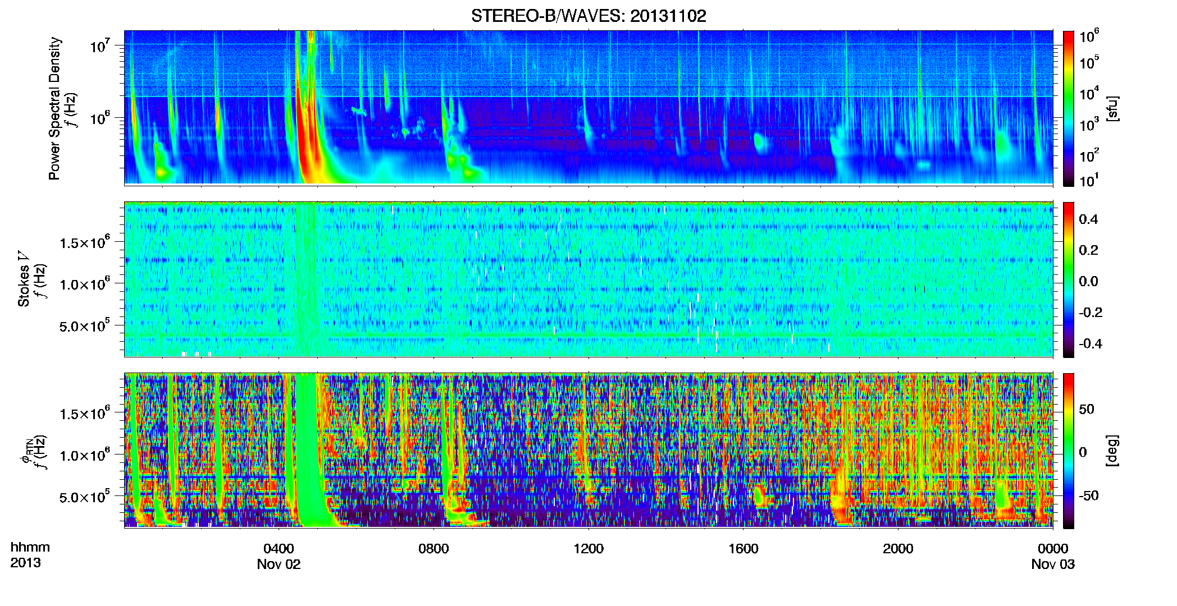The image size is (1177, 606).
Task: Click the 10¹ label on the sfu color bar
Action: tap(1089, 180)
